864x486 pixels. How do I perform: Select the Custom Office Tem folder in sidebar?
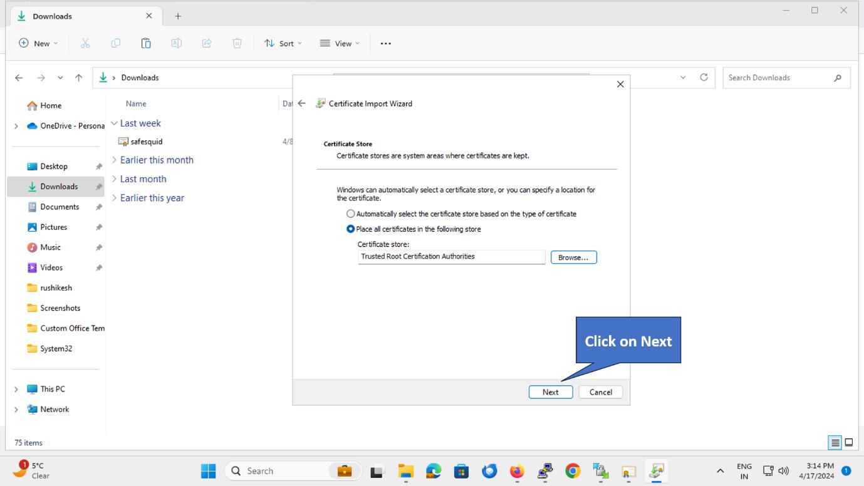pos(65,328)
